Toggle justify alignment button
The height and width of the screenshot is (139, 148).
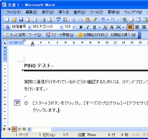coord(130,27)
